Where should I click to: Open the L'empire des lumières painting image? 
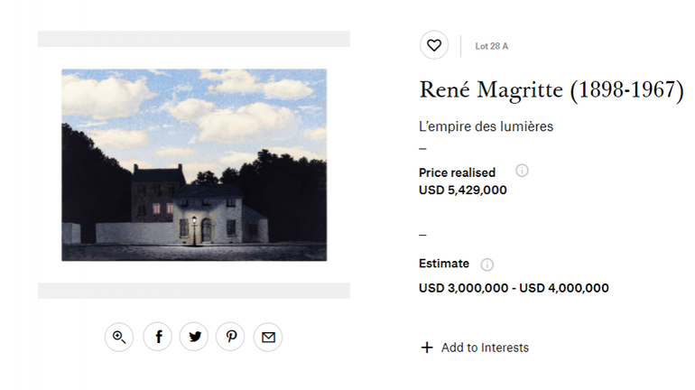point(194,164)
